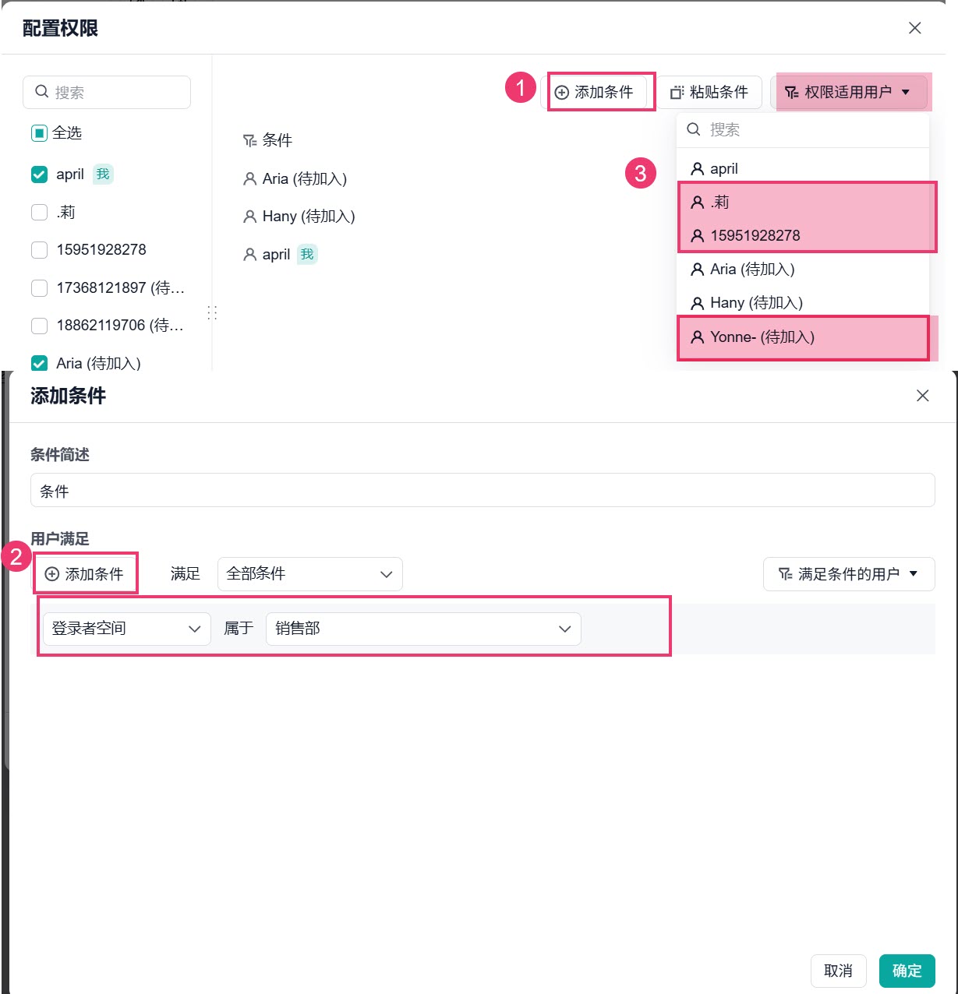The height and width of the screenshot is (994, 958).
Task: Choose Yonne- (待加入) in user dropdown
Action: point(803,337)
